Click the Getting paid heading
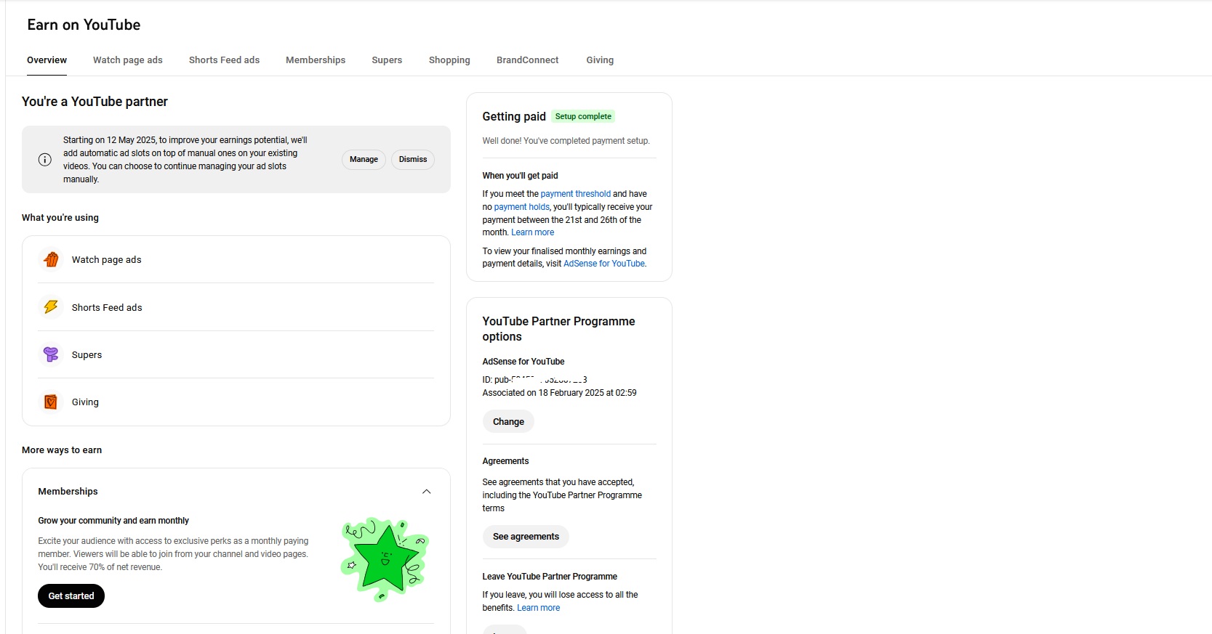This screenshot has width=1212, height=634. point(514,116)
